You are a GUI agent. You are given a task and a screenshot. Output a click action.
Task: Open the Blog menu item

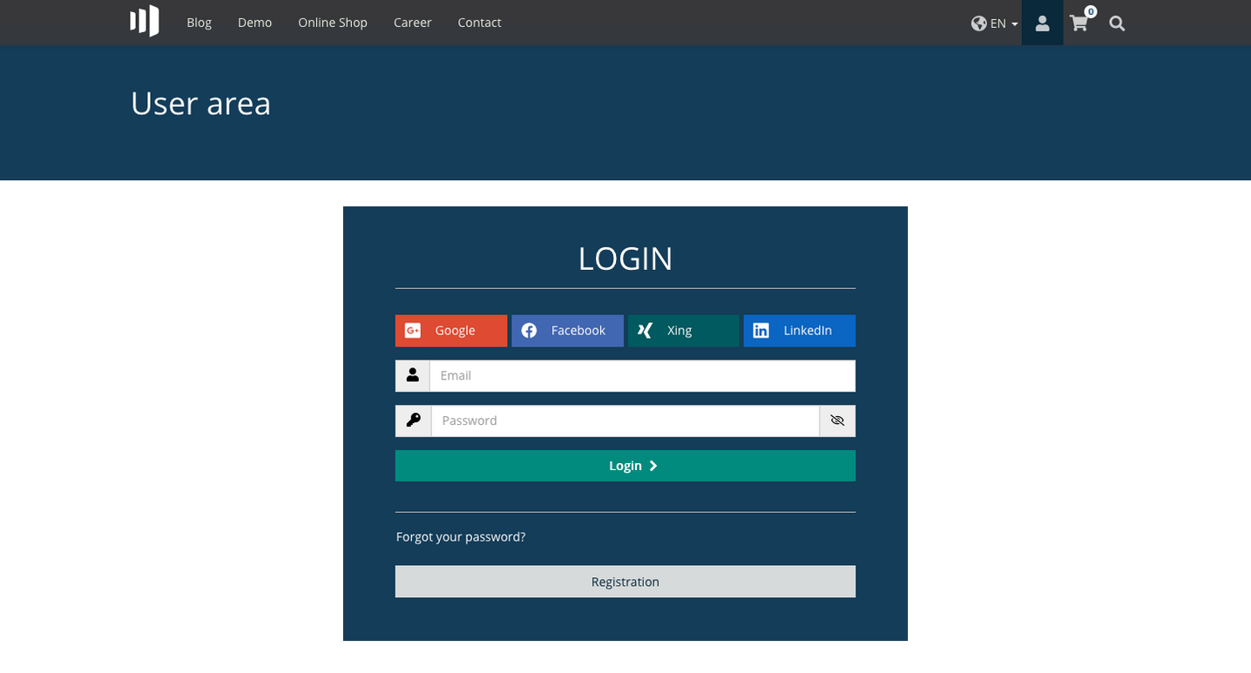[199, 22]
